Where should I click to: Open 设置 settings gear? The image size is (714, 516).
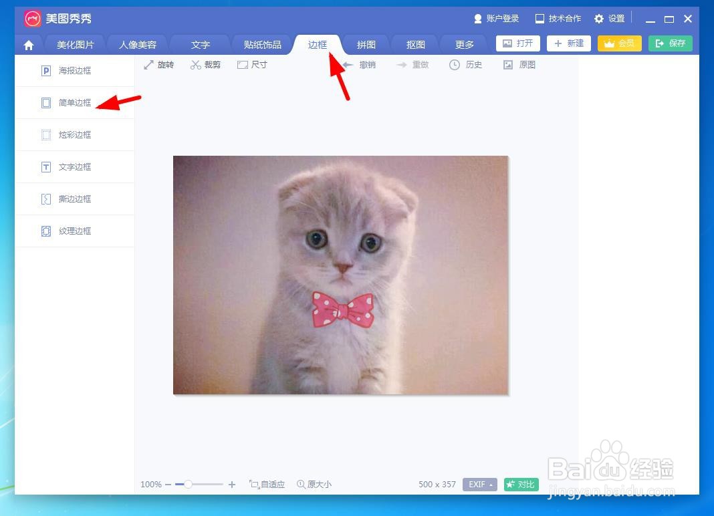609,19
